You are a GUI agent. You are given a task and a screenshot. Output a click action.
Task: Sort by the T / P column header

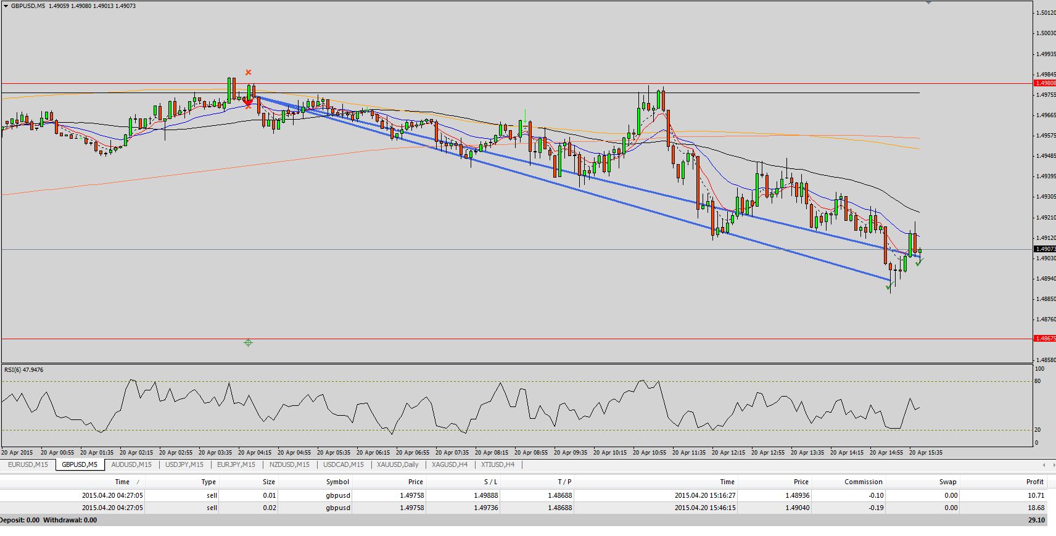pos(564,482)
